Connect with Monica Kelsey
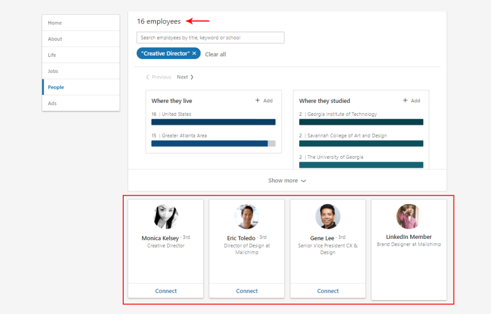 pos(165,291)
